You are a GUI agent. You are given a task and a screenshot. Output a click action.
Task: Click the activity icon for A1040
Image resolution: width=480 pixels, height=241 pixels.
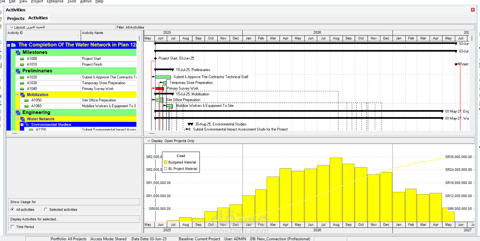[22, 89]
